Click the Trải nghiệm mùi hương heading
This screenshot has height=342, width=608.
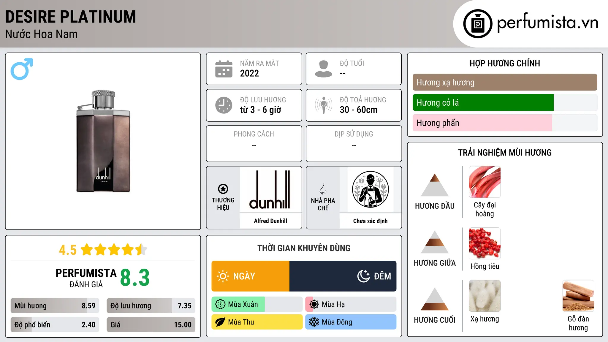pyautogui.click(x=505, y=153)
